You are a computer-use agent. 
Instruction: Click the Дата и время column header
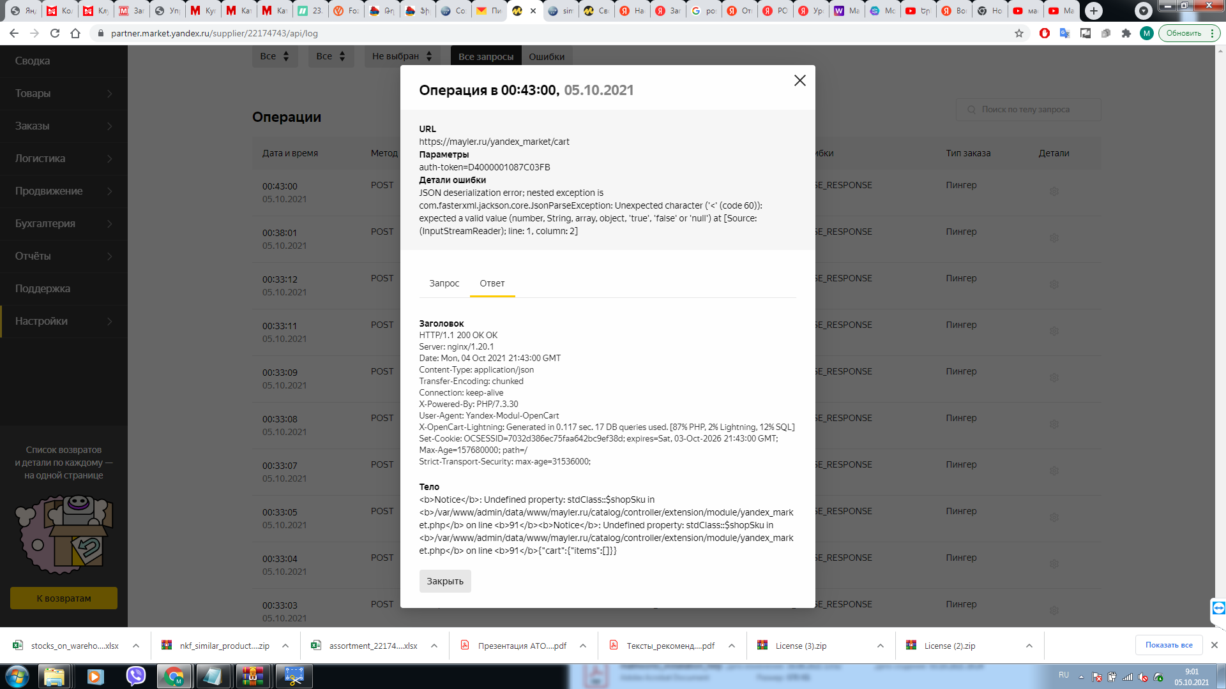pyautogui.click(x=290, y=153)
